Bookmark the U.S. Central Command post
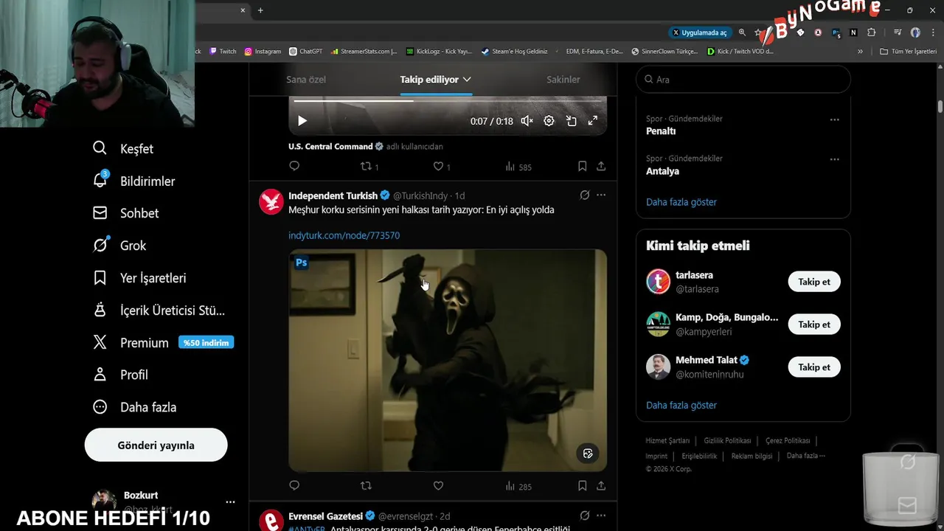Screen dimensions: 944x531 pyautogui.click(x=582, y=167)
